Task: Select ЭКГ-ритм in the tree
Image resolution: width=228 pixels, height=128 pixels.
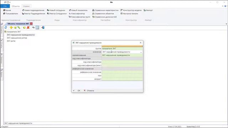Action: coord(11,41)
